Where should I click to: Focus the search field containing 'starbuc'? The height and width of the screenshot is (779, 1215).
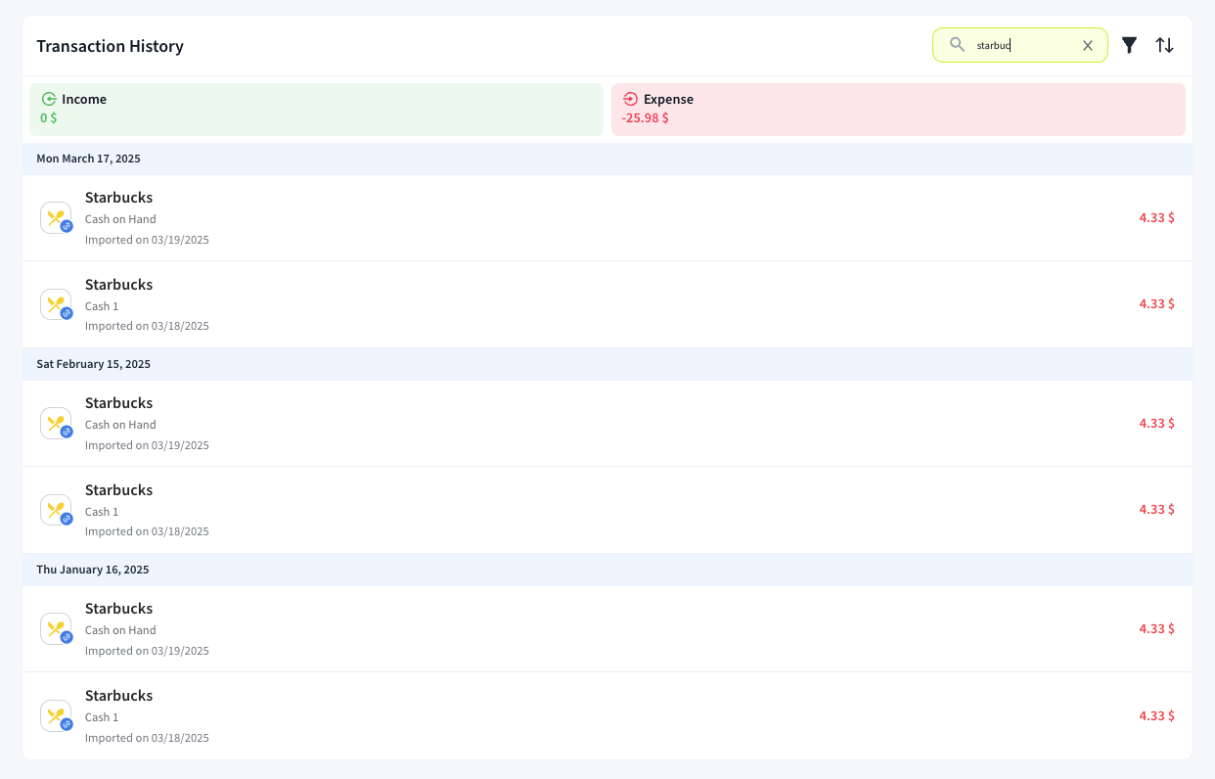pos(1020,45)
